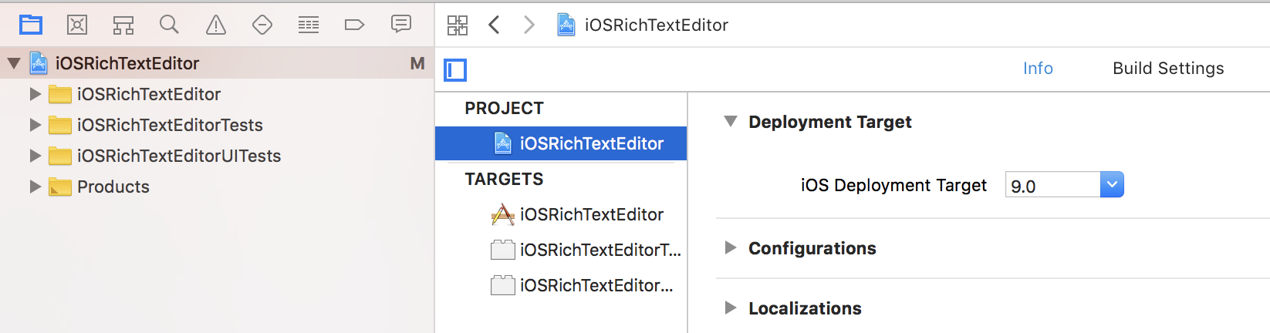Screen dimensions: 1270x333
Task: Open the Breakpoint navigator icon
Action: (354, 25)
